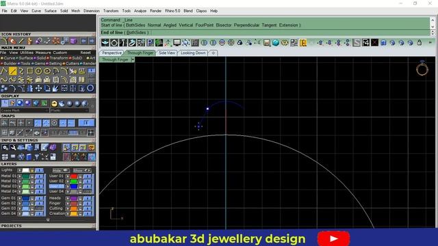The image size is (438, 246).
Task: Click the teal sphere toolbar icon
Action: pyautogui.click(x=276, y=42)
